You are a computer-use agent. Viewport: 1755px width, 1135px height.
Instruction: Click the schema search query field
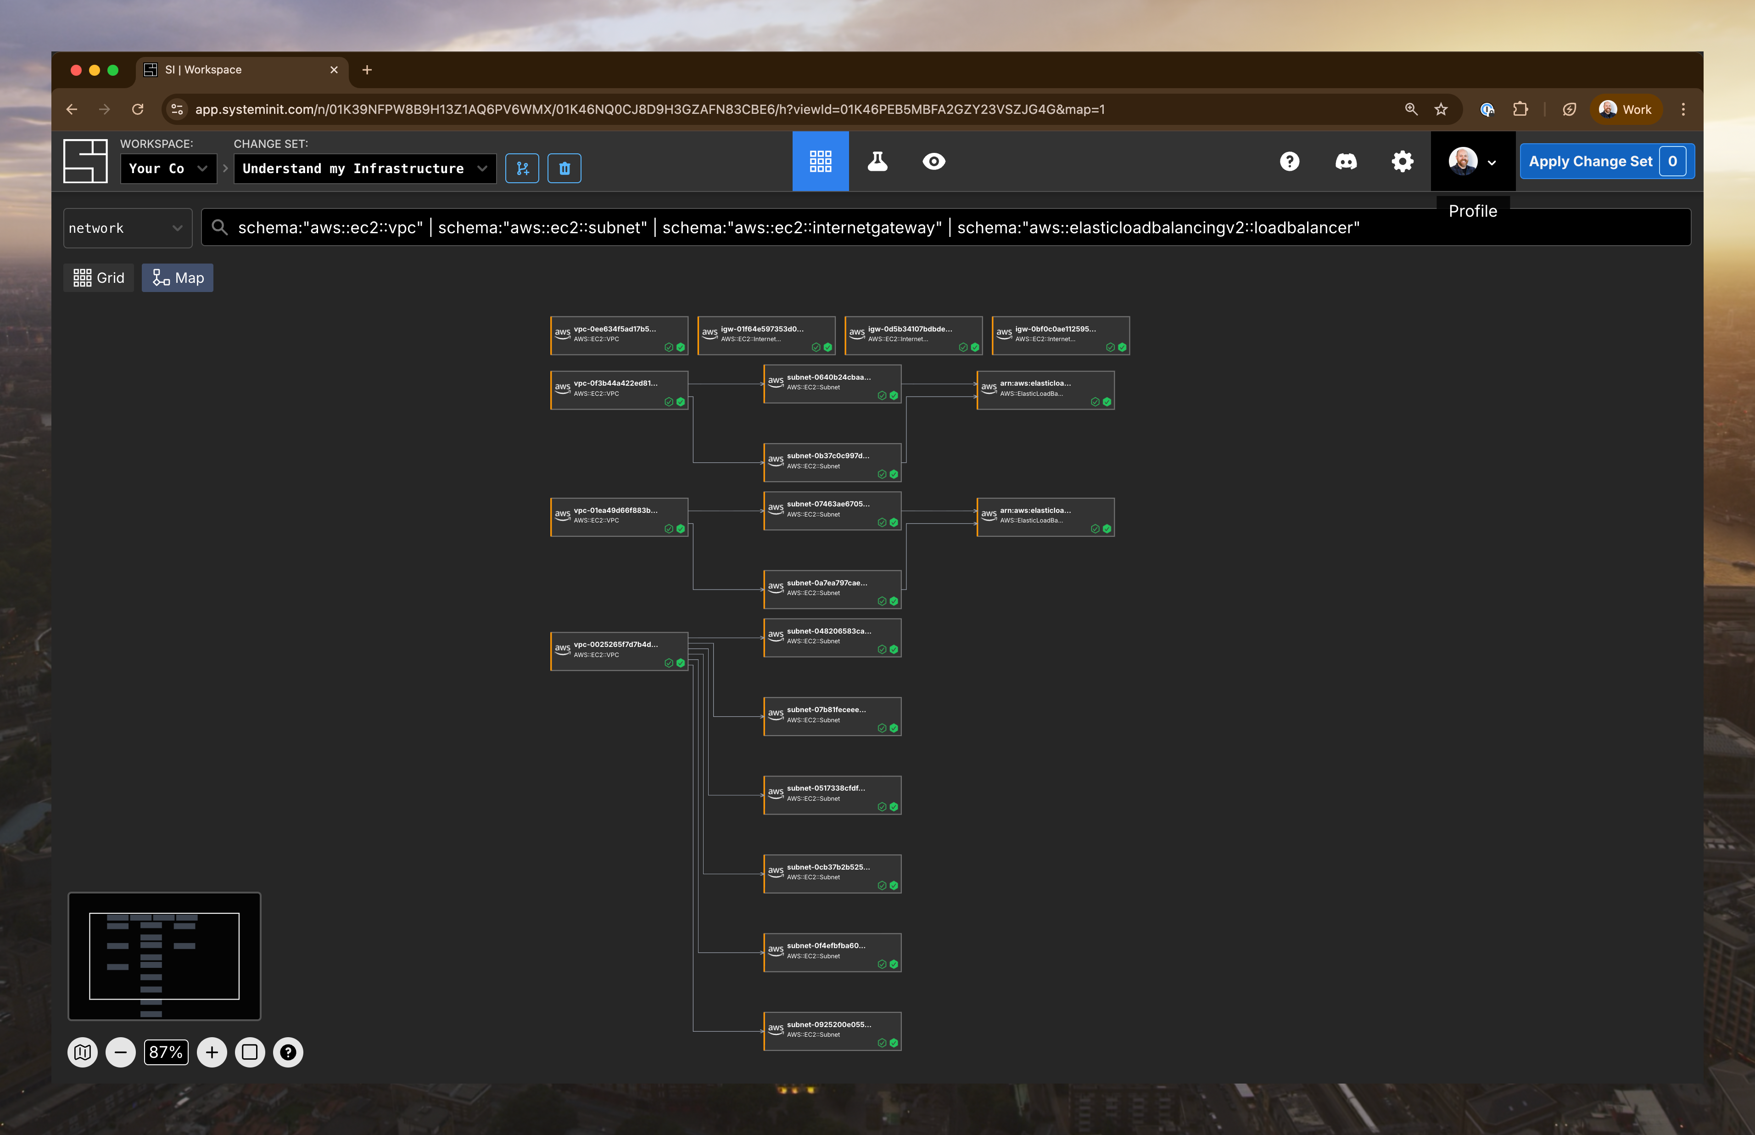pos(810,227)
